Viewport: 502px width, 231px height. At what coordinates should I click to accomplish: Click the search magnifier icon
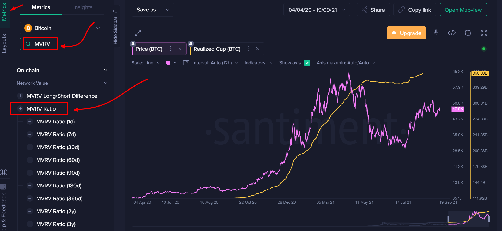coord(28,44)
